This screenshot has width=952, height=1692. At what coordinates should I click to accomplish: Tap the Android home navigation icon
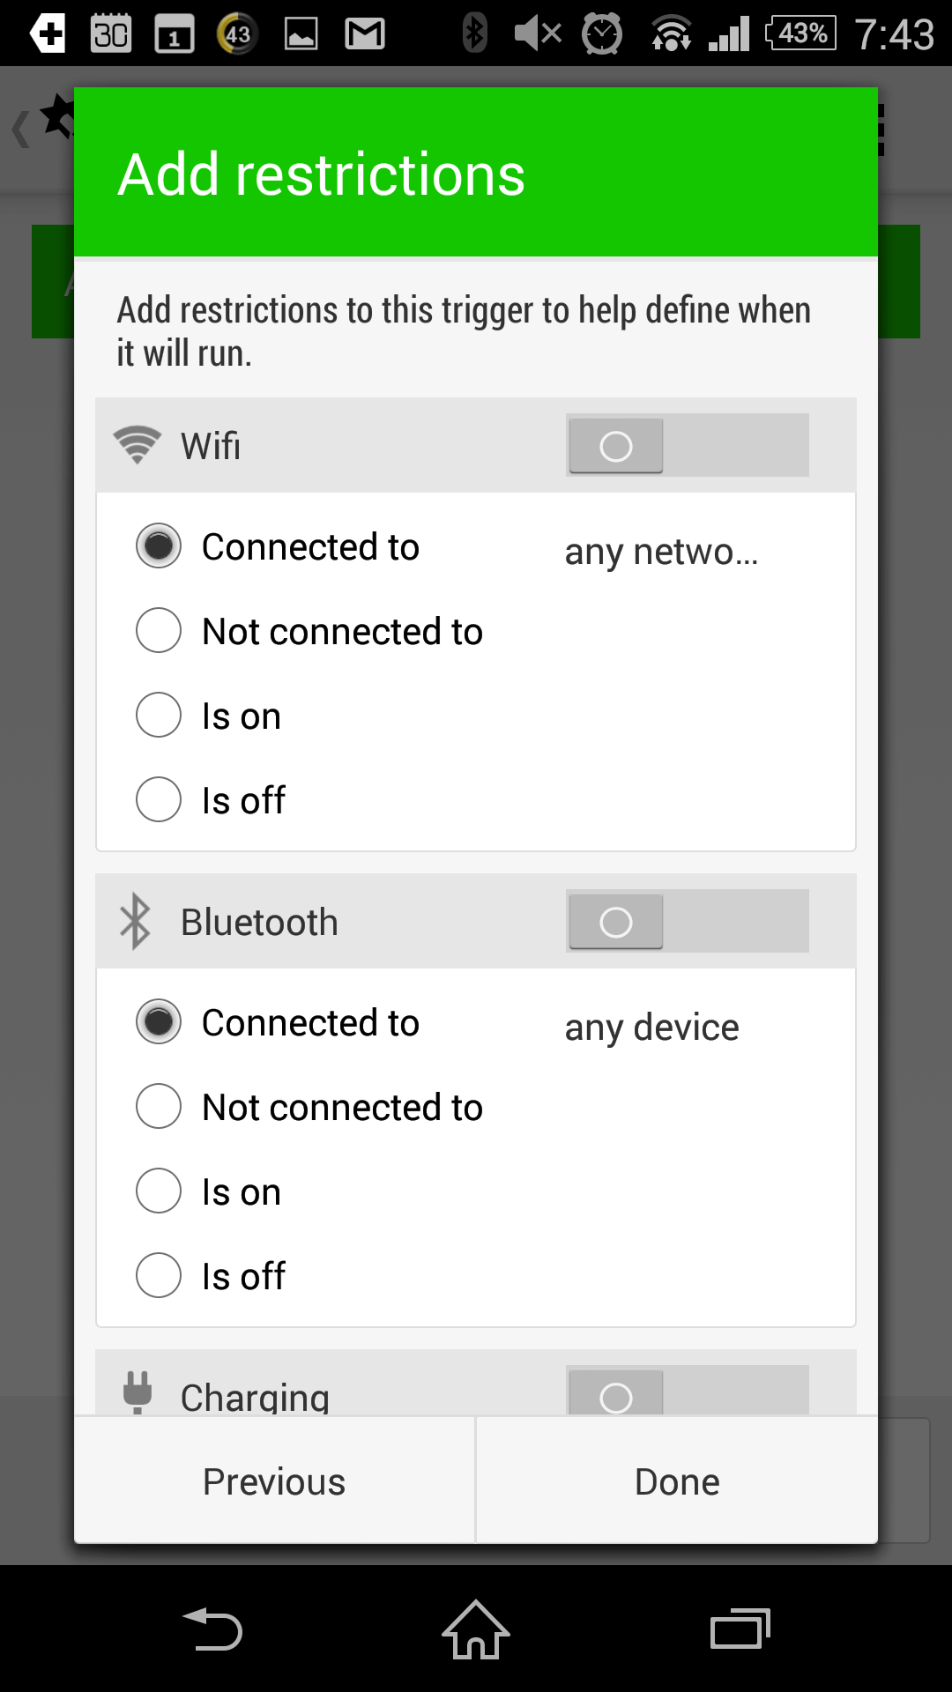pyautogui.click(x=476, y=1629)
